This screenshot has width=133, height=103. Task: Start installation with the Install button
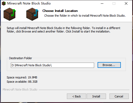click(x=96, y=96)
